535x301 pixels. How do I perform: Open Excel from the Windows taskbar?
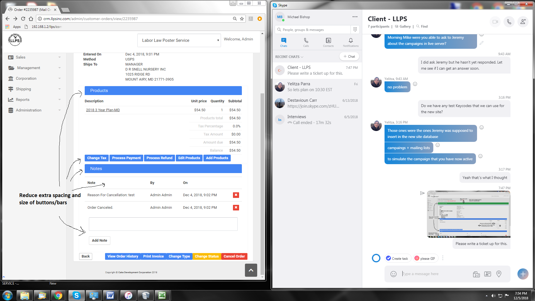[162, 295]
